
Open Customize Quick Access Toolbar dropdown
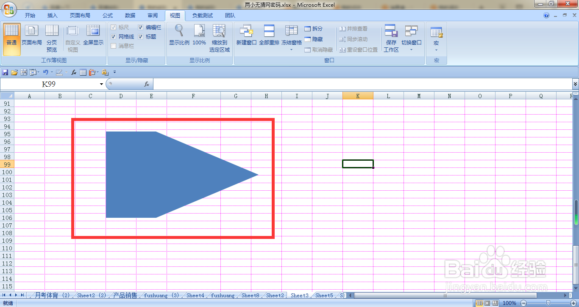pos(114,72)
